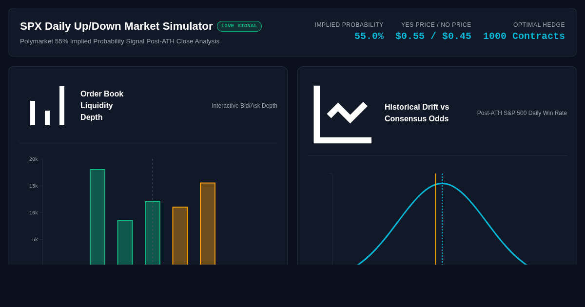Click the shortest green bid bar
This screenshot has width=585, height=307.
(x=125, y=243)
